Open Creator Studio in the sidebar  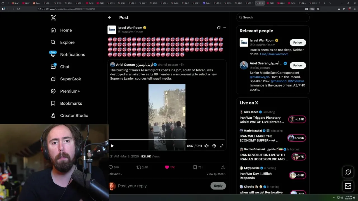69,116
